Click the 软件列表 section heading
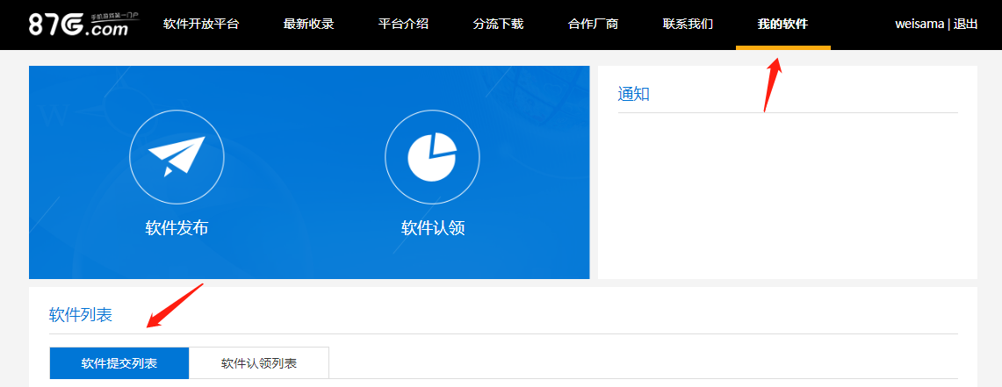This screenshot has width=1002, height=387. point(81,315)
